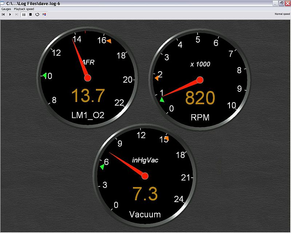Toggle the loop playback icon
This screenshot has width=291, height=233.
37,15
